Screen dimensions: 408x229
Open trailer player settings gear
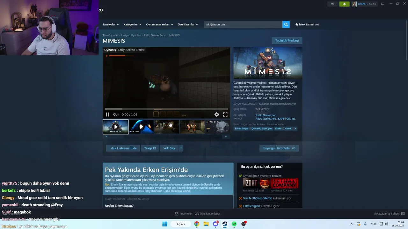pyautogui.click(x=217, y=114)
